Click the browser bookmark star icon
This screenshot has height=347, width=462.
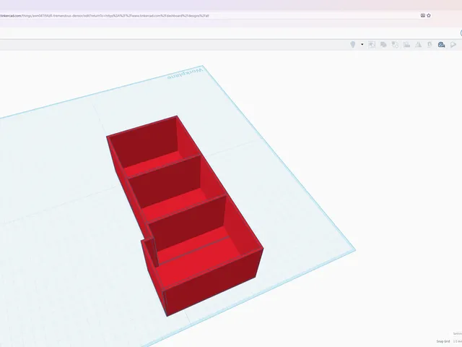click(x=429, y=15)
